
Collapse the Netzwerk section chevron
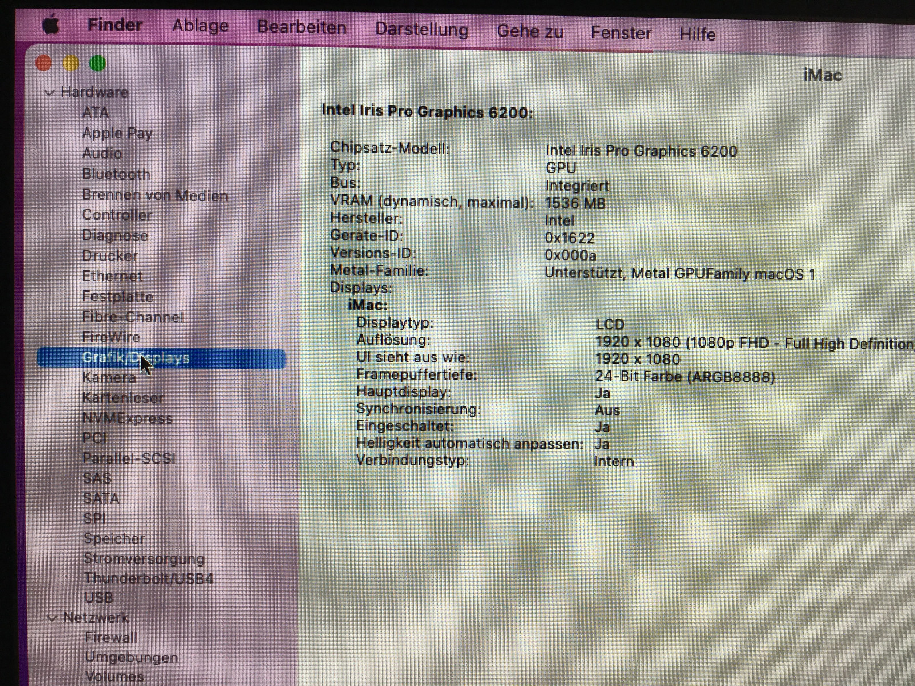pos(52,618)
